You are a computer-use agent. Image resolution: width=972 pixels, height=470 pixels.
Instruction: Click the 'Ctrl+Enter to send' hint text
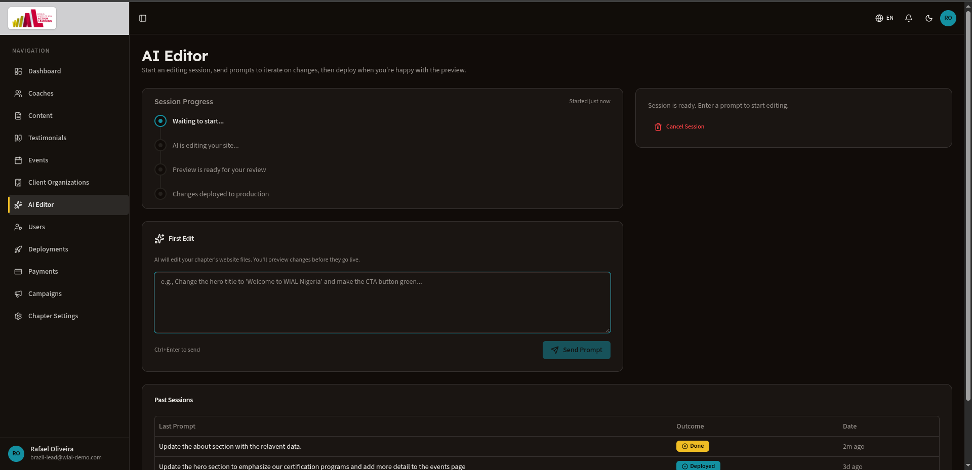(x=177, y=350)
